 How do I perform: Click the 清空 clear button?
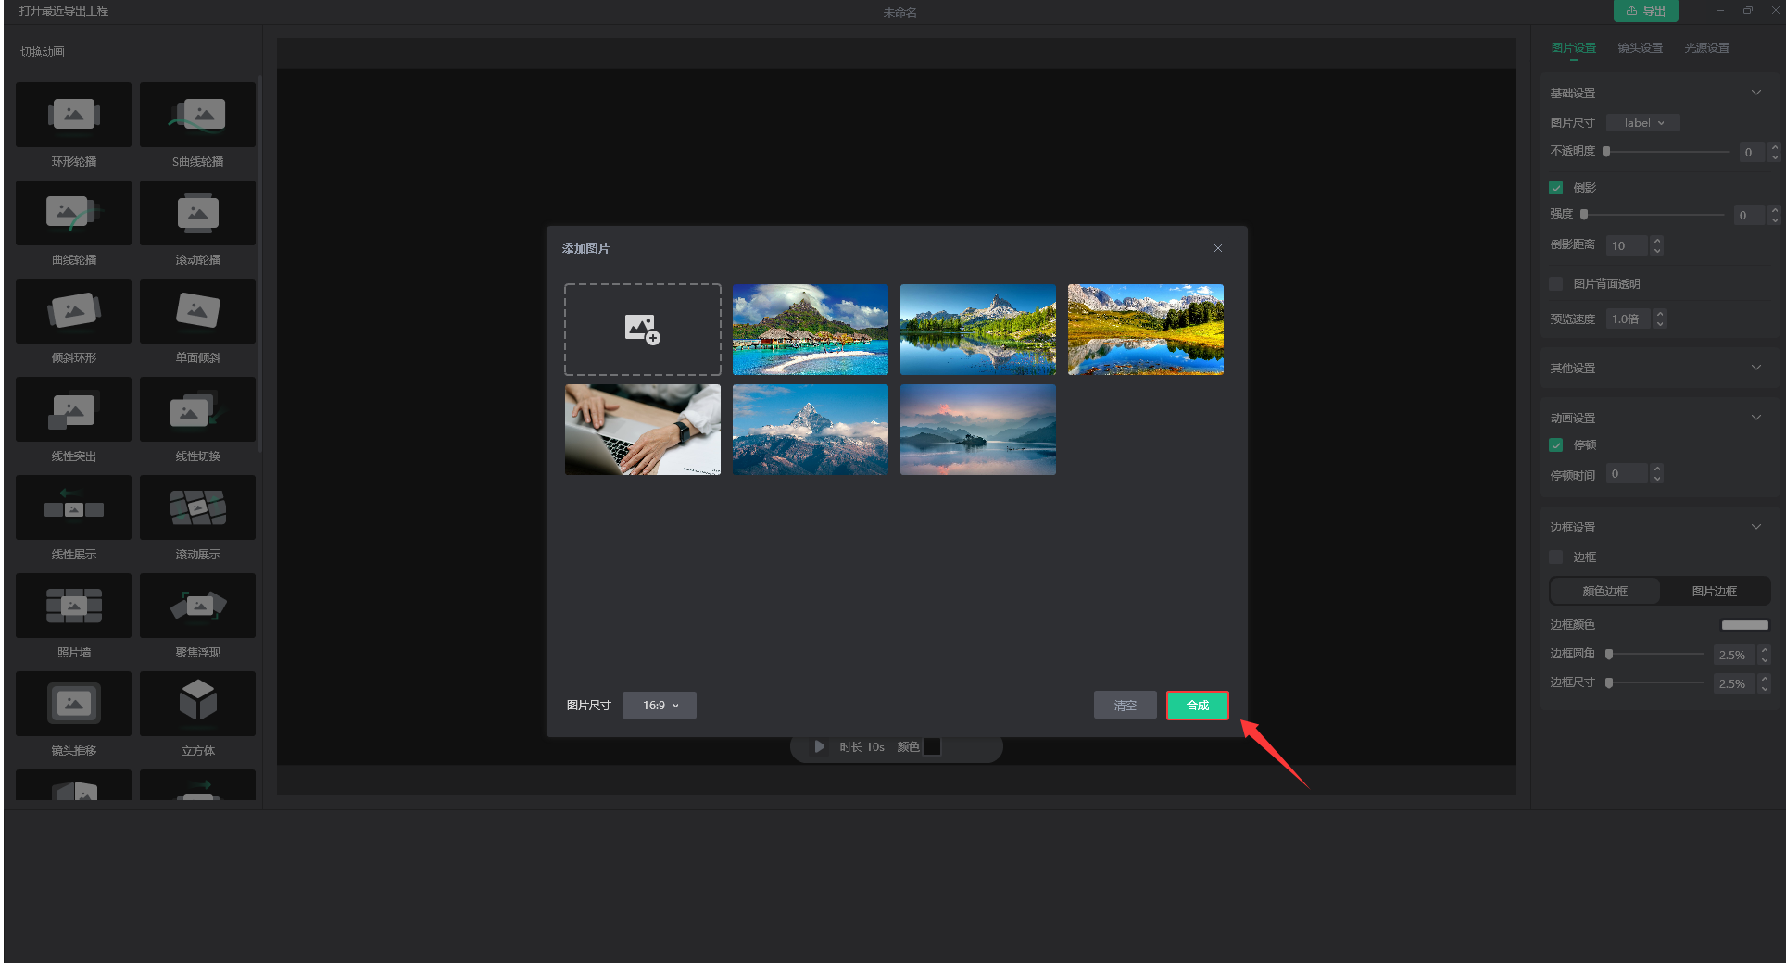(1125, 706)
